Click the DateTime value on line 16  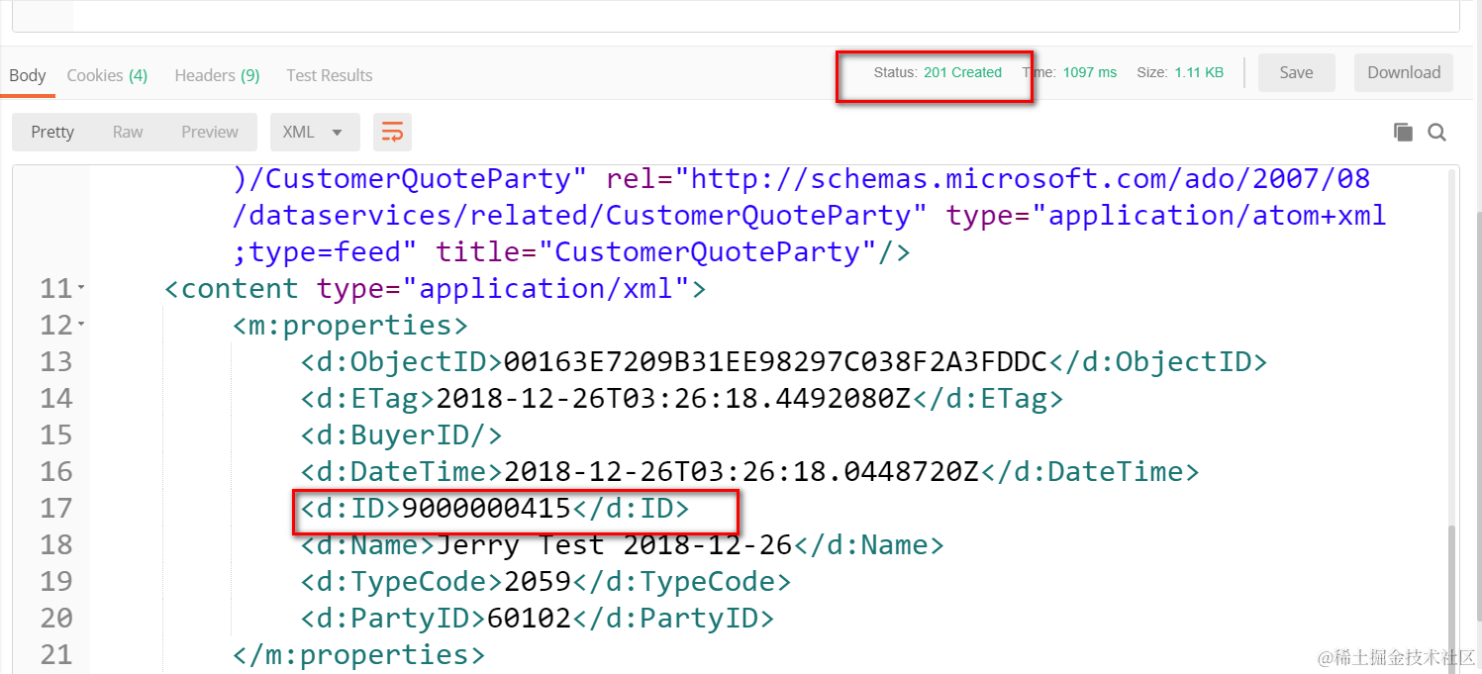tap(741, 471)
